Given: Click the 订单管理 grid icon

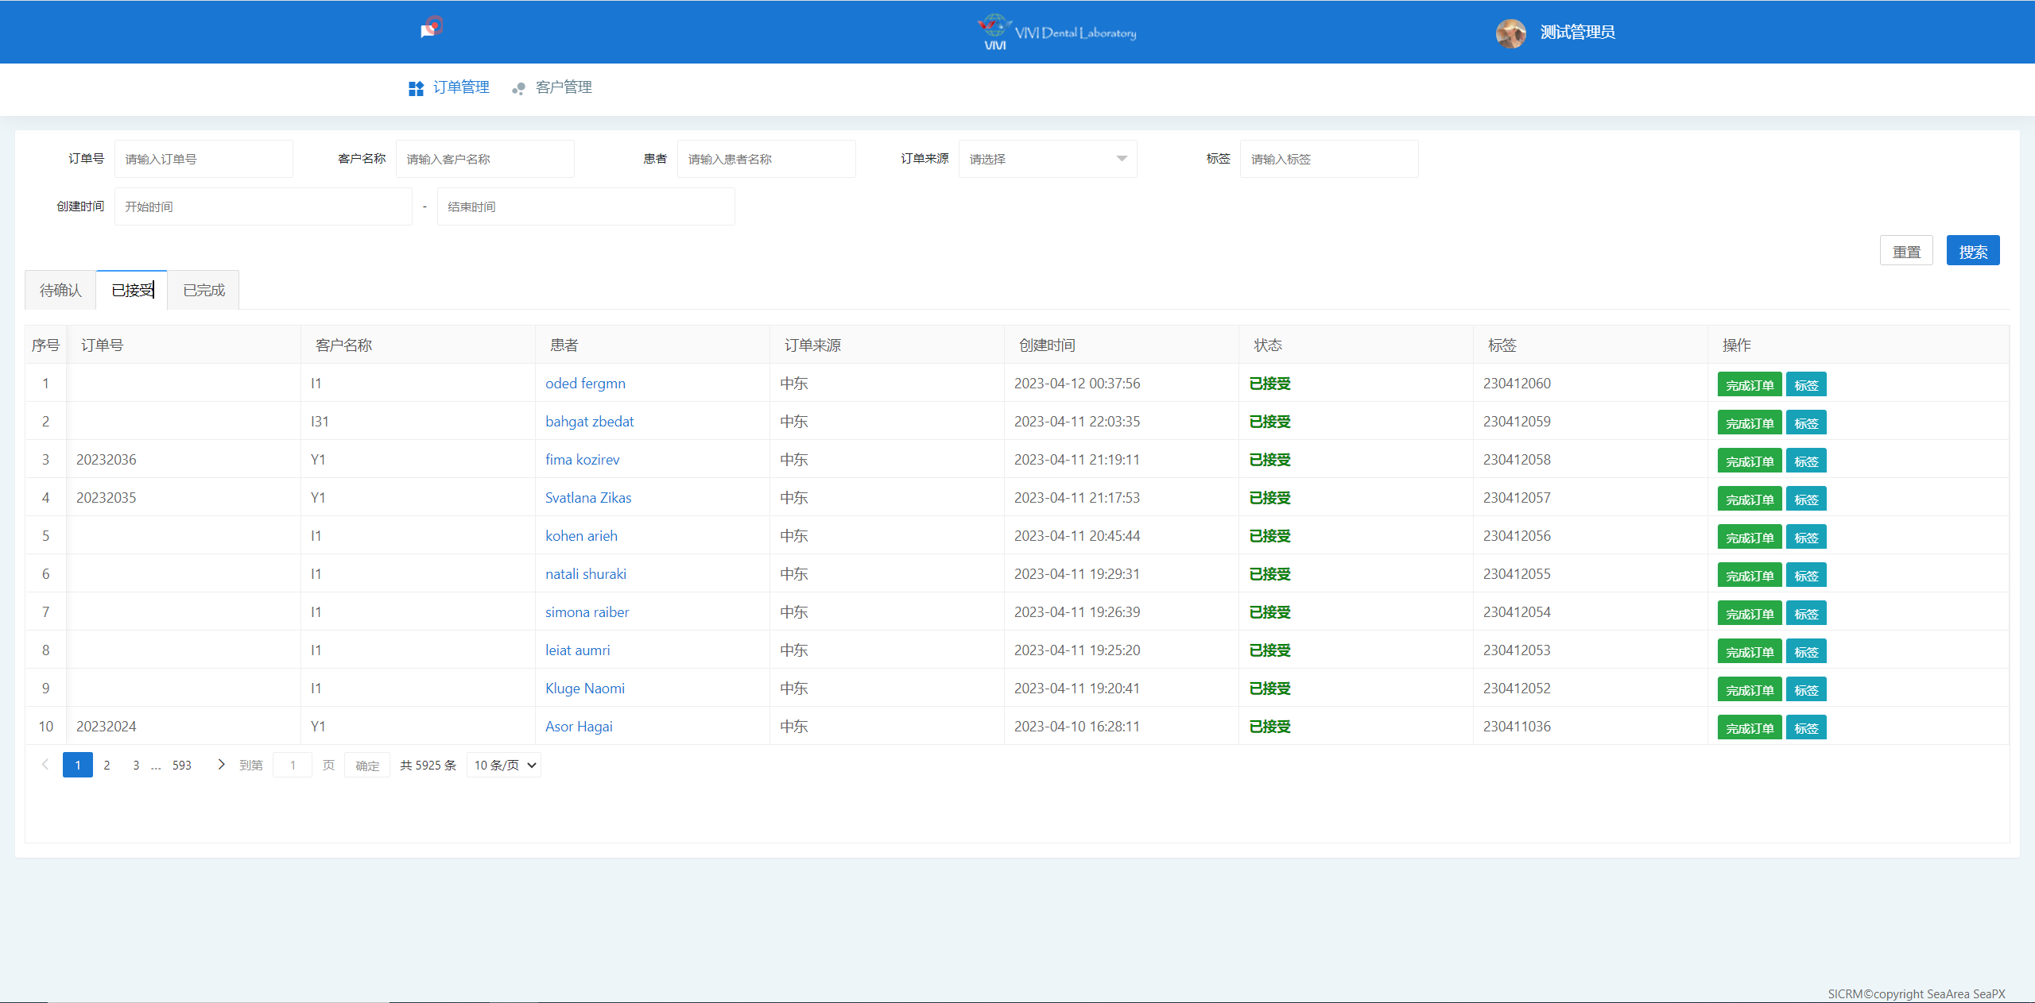Looking at the screenshot, I should (416, 88).
